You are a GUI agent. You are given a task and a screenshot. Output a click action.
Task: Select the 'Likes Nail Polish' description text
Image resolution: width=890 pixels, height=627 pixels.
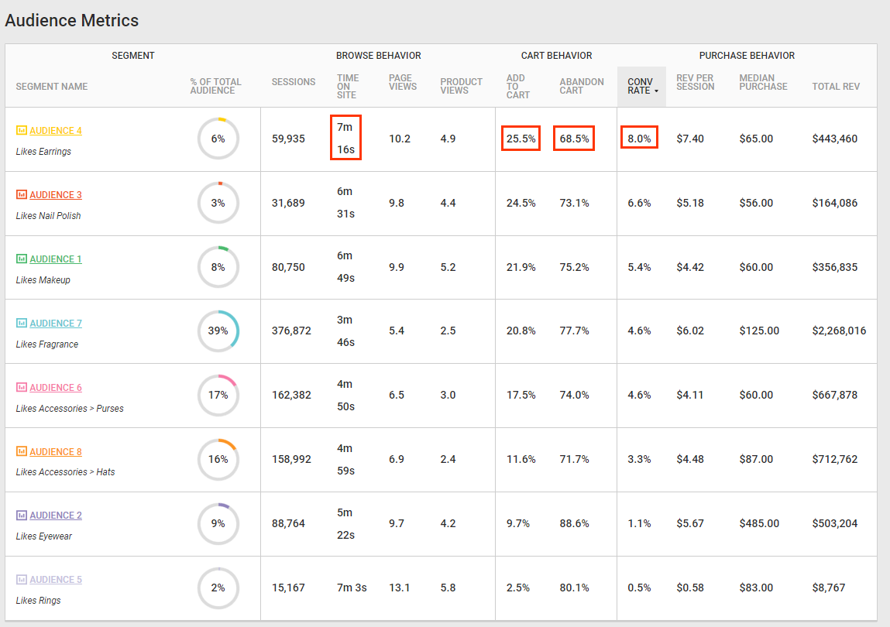48,216
